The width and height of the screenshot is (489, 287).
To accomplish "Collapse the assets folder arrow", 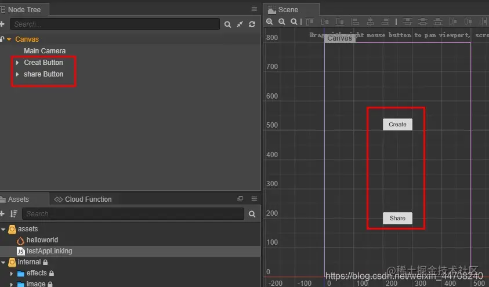I will coord(3,230).
